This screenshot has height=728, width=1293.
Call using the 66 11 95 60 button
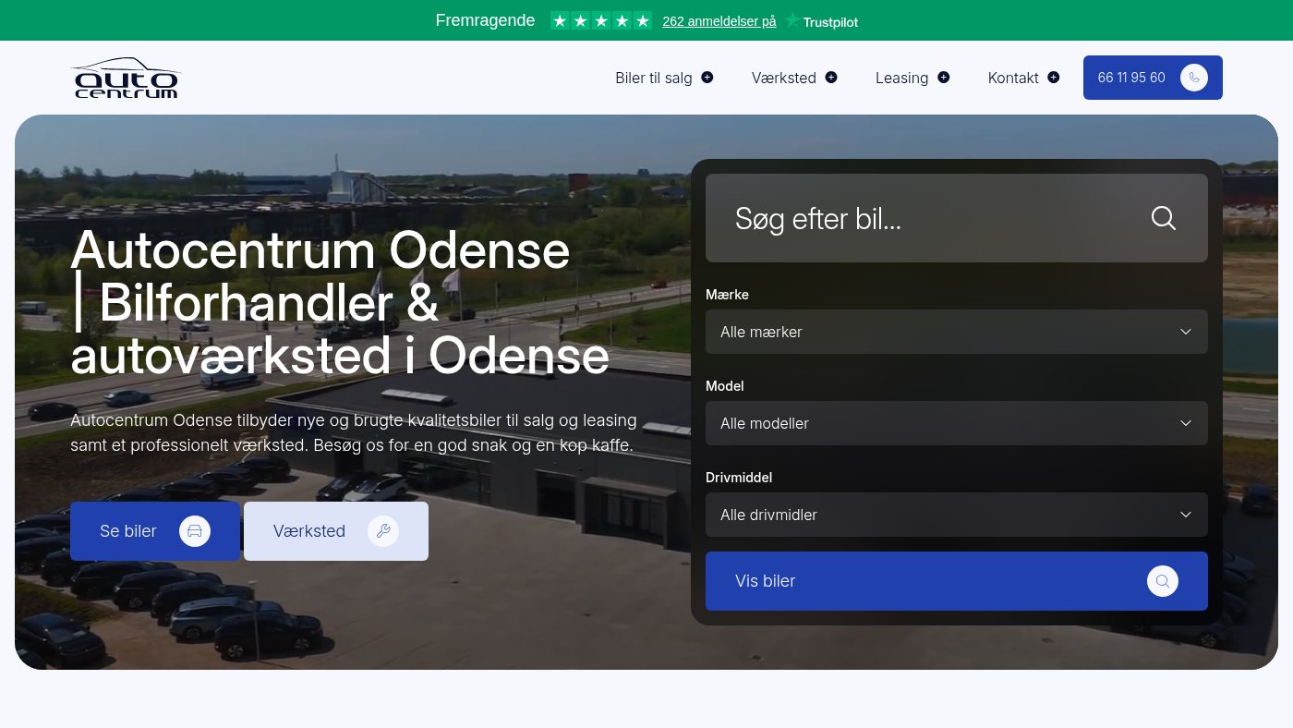click(1153, 78)
